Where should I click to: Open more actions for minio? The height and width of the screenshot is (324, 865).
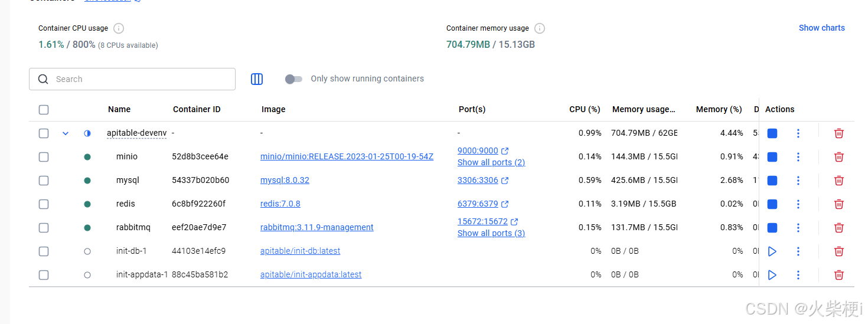798,157
